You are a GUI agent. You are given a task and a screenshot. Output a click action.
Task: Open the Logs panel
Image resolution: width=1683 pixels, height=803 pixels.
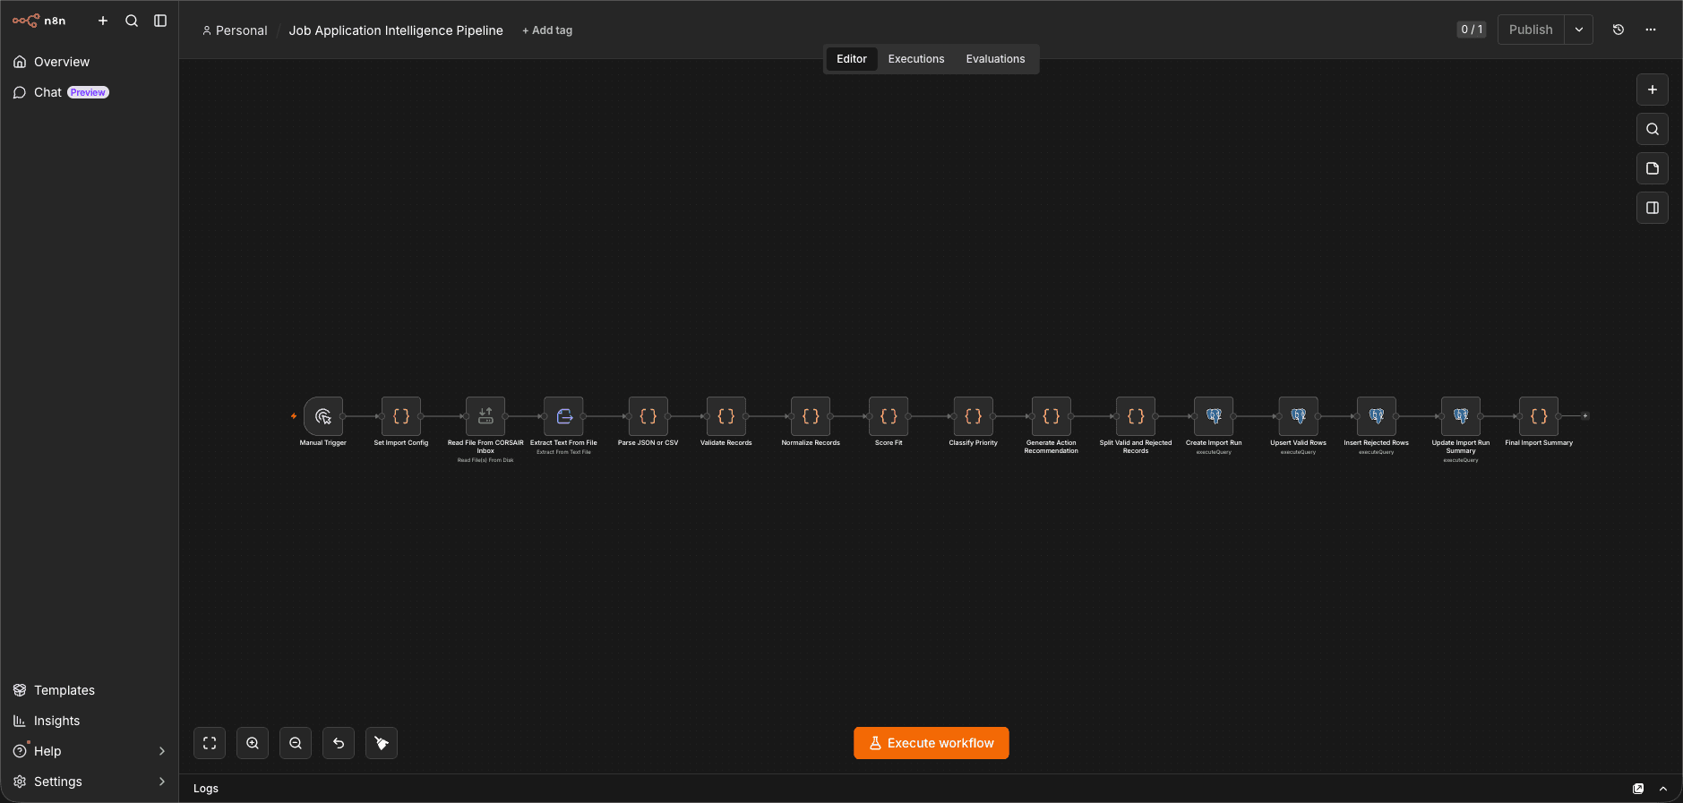tap(206, 789)
